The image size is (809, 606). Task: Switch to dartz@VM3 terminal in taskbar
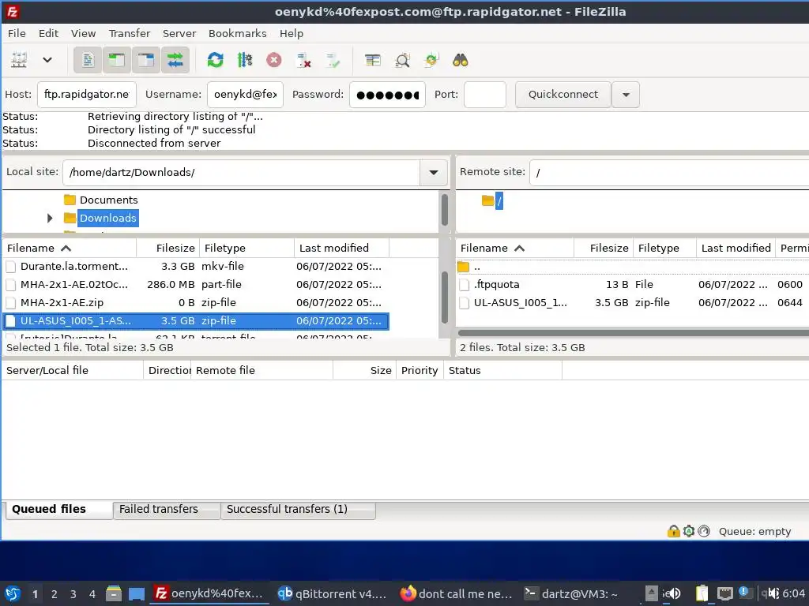570,593
